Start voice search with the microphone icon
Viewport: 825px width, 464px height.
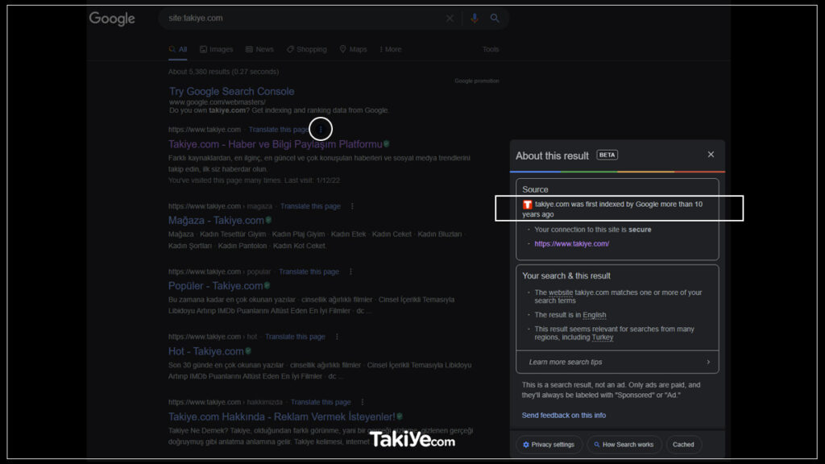[474, 18]
